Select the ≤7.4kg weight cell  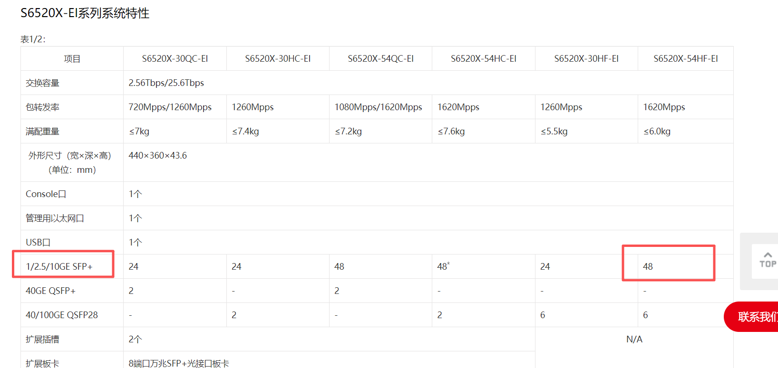point(245,131)
